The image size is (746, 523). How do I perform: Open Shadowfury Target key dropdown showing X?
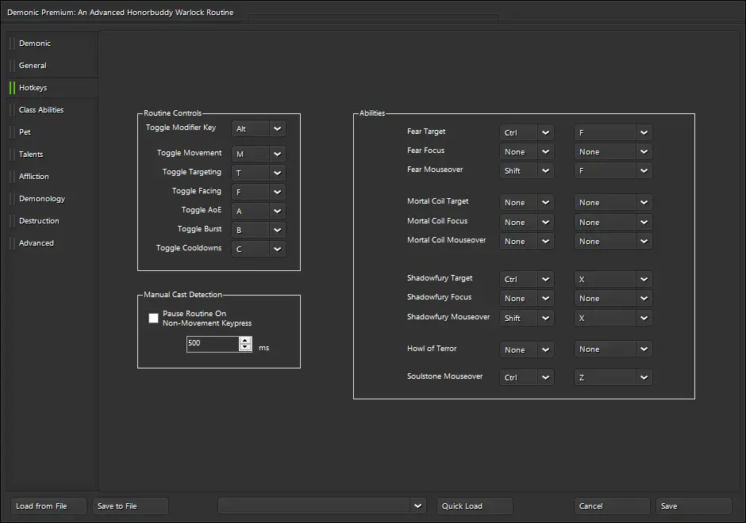pyautogui.click(x=613, y=279)
